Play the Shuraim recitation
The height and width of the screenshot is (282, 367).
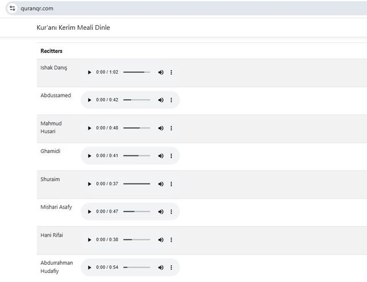(x=89, y=184)
